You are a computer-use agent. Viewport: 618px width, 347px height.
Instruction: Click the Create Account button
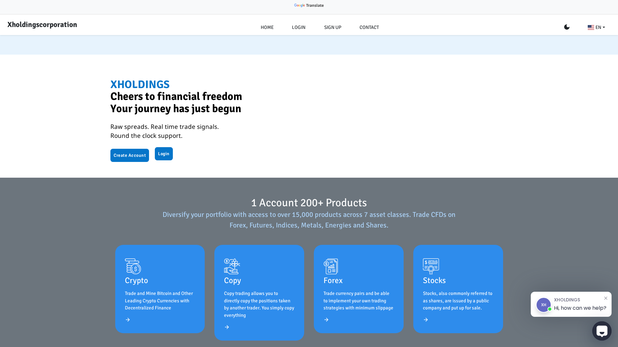tap(129, 155)
